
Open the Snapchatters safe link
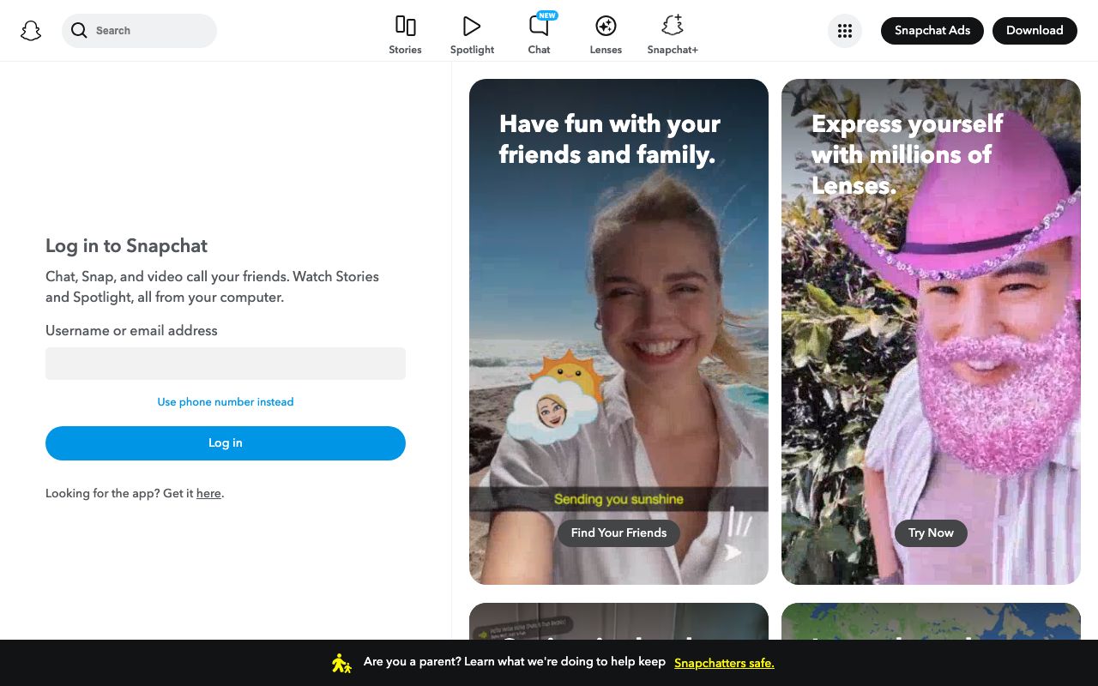[724, 663]
